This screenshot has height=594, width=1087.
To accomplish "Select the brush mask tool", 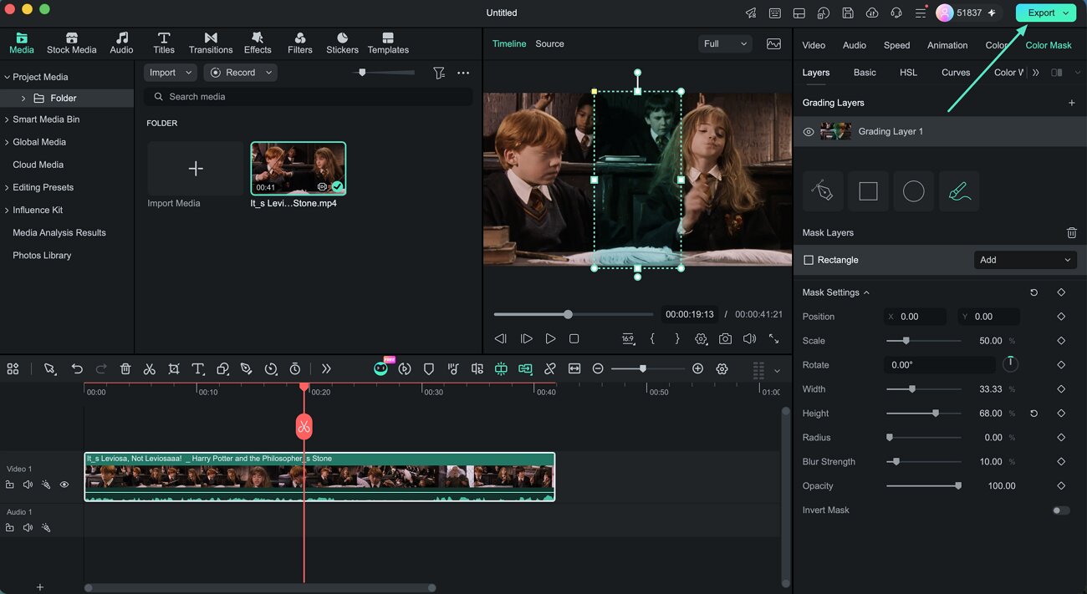I will 959,191.
